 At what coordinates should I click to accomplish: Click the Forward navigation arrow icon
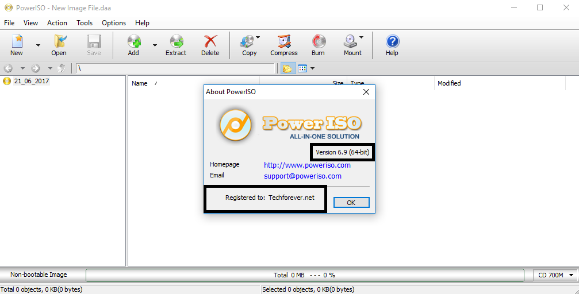[x=36, y=68]
